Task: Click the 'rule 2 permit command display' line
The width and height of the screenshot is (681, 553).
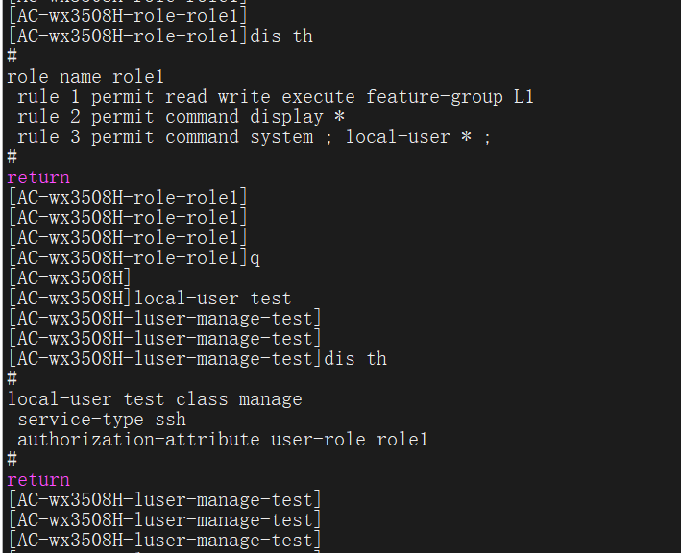Action: point(181,117)
